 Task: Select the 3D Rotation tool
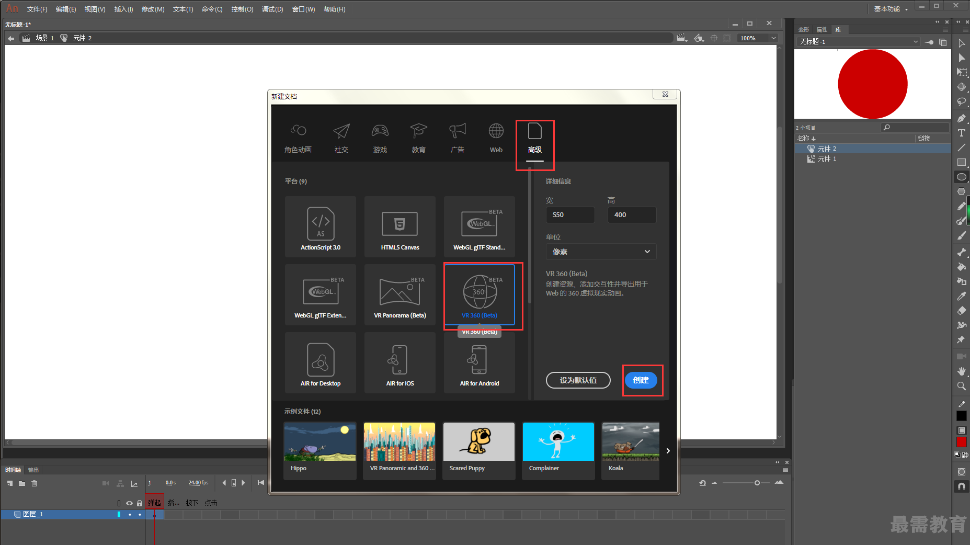[x=961, y=87]
